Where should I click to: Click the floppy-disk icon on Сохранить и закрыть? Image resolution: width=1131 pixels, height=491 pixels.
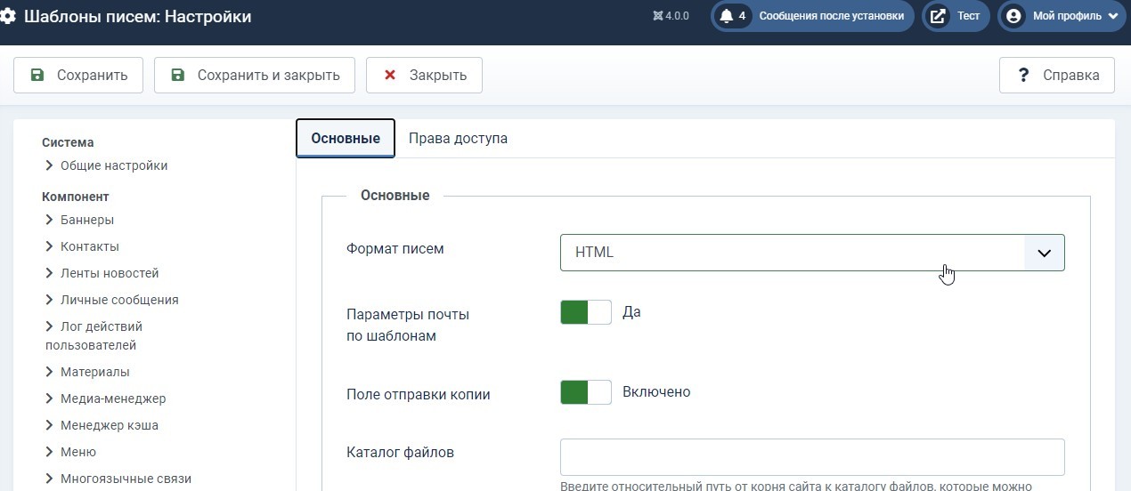178,76
